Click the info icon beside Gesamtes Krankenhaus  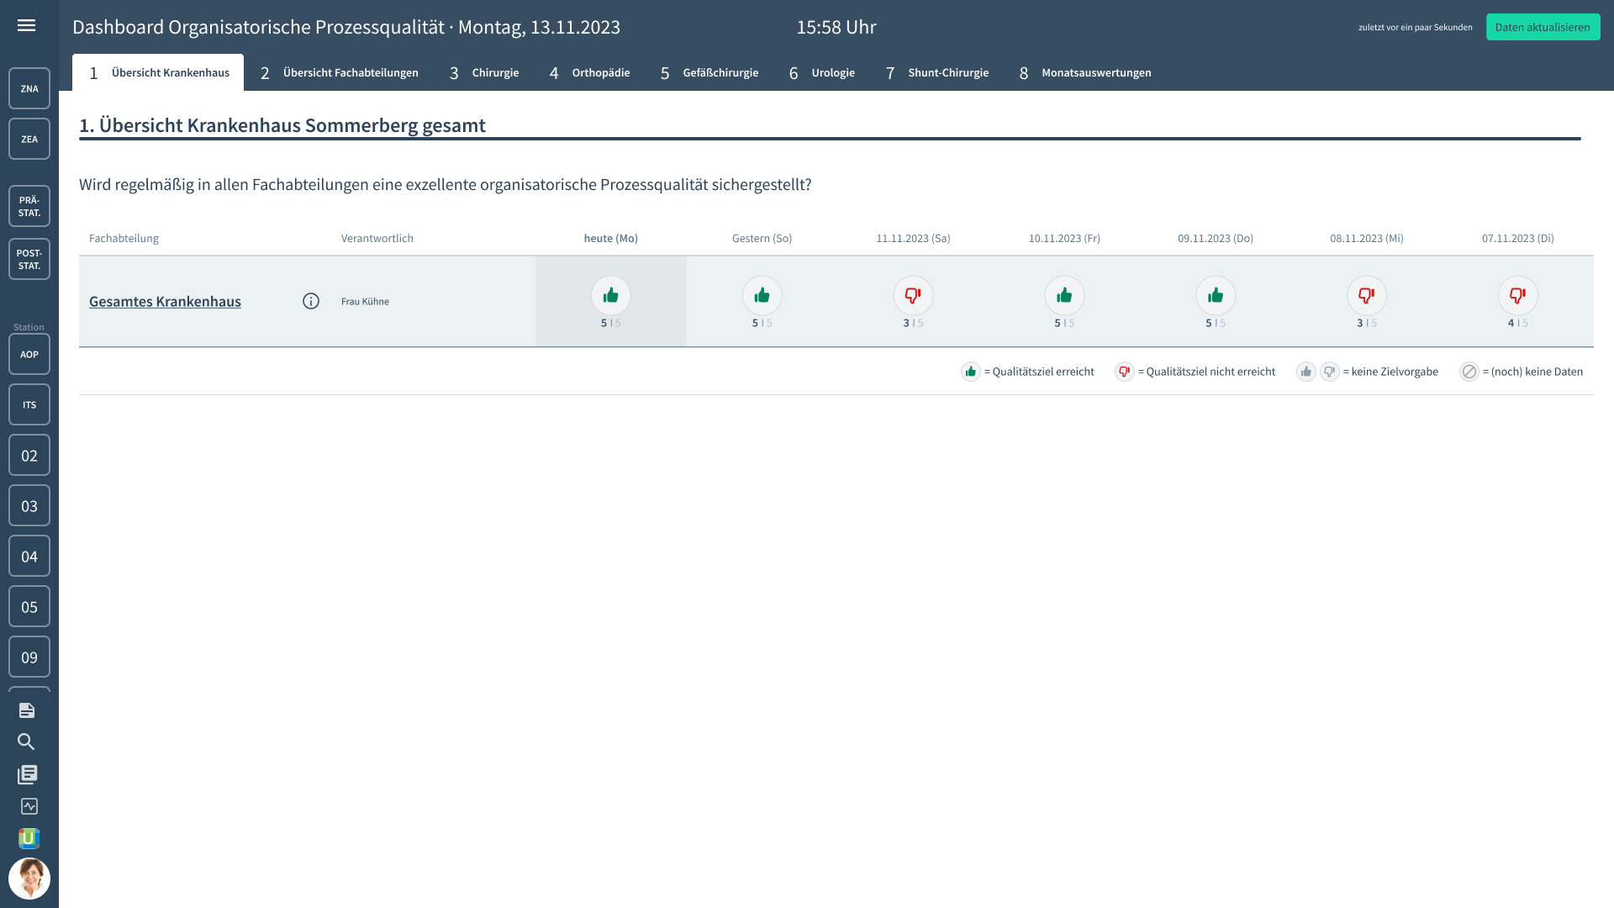click(311, 301)
